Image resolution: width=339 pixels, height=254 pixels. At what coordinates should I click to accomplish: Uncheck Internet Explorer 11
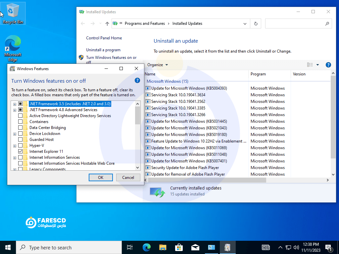pyautogui.click(x=20, y=151)
